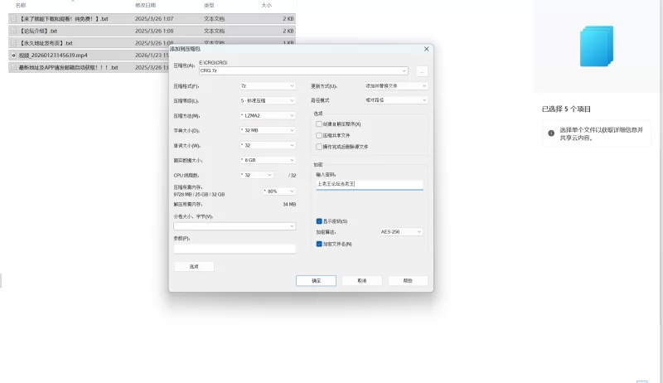Open the AES-256 encryption method dropdown
This screenshot has width=663, height=383.
(x=403, y=232)
